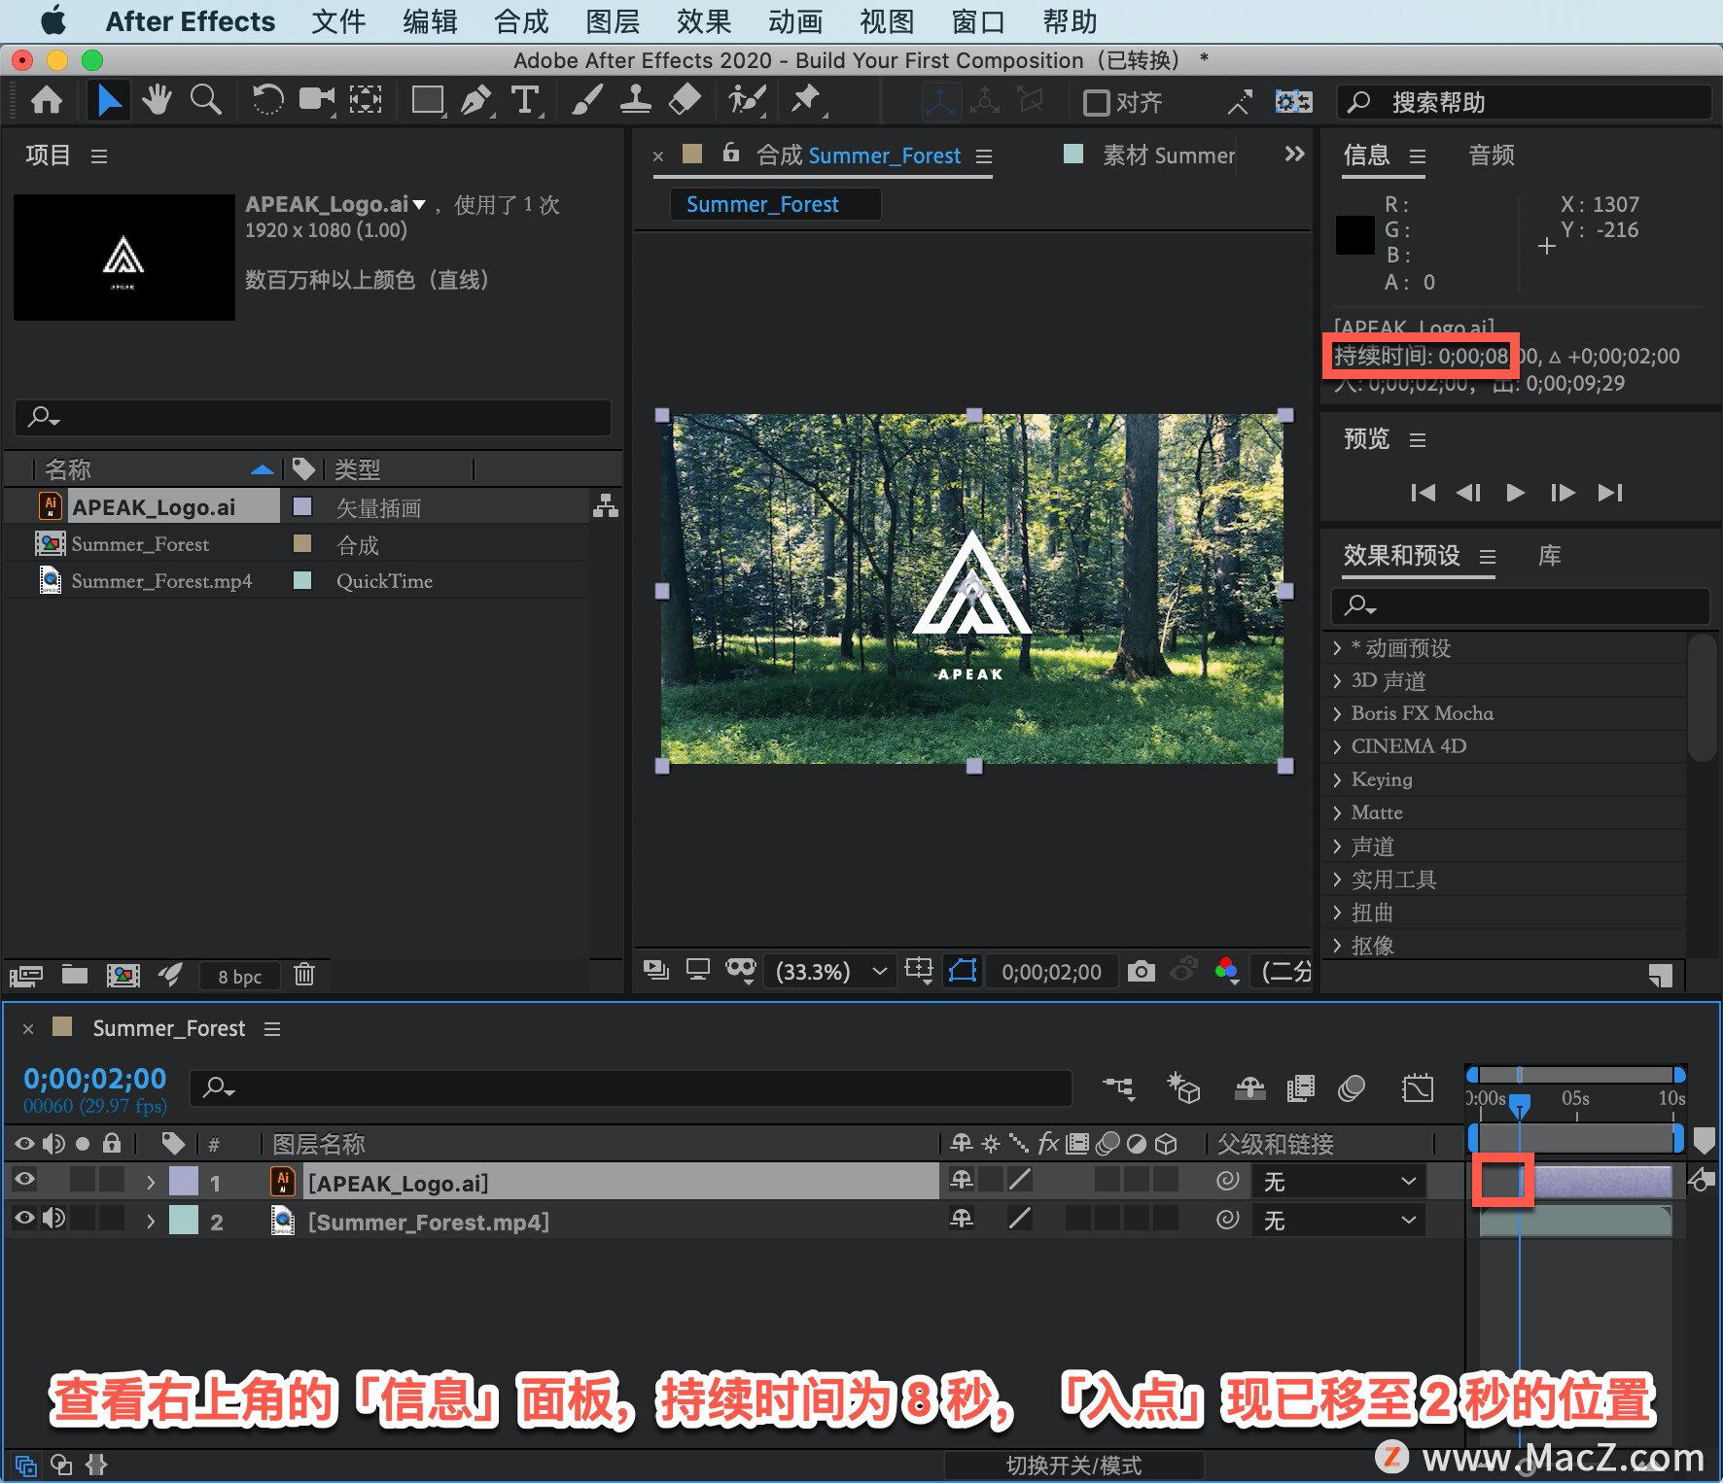
Task: Toggle shy switch for Summer_Forest.mp4 layer
Action: 962,1218
